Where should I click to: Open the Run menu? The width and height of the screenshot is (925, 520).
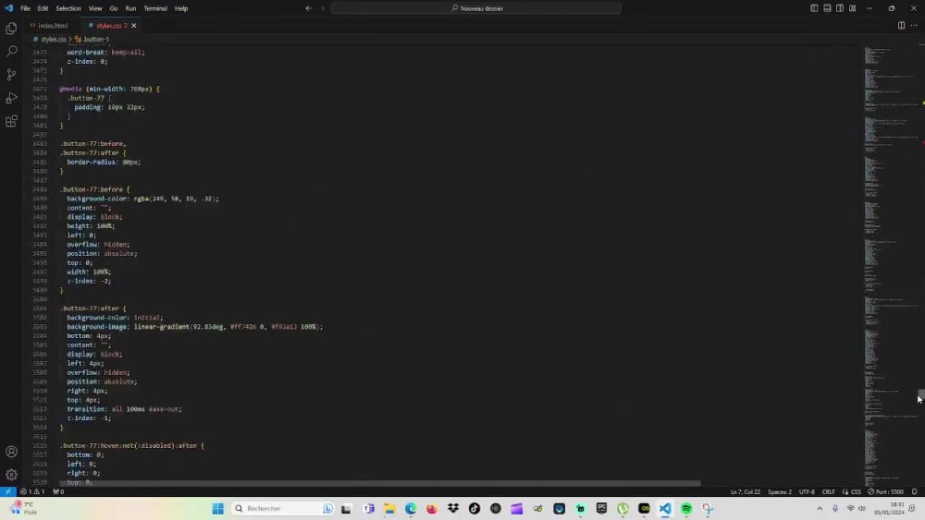130,8
